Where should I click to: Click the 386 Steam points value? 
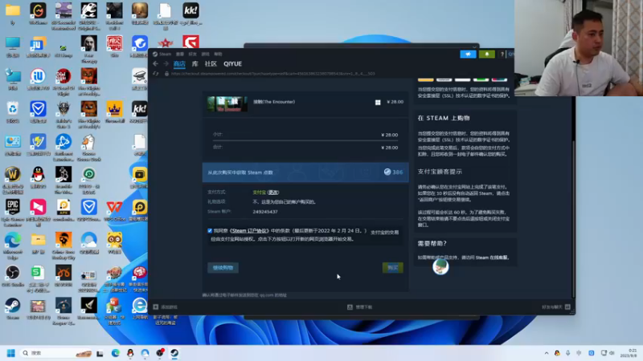point(398,172)
